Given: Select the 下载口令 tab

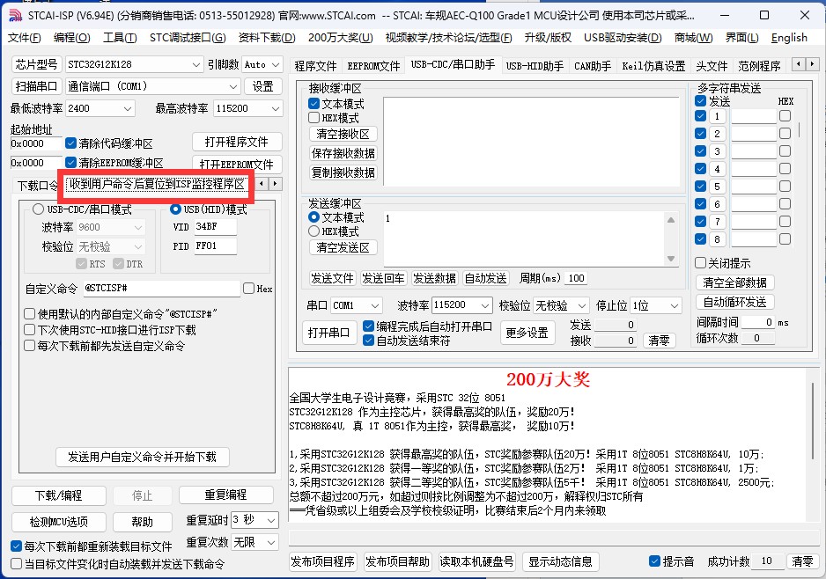Looking at the screenshot, I should pyautogui.click(x=36, y=186).
